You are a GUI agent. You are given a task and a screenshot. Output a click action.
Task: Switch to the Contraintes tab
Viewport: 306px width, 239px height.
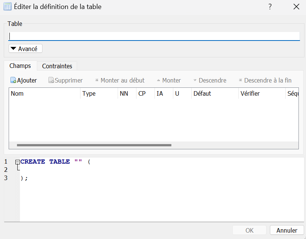[57, 66]
